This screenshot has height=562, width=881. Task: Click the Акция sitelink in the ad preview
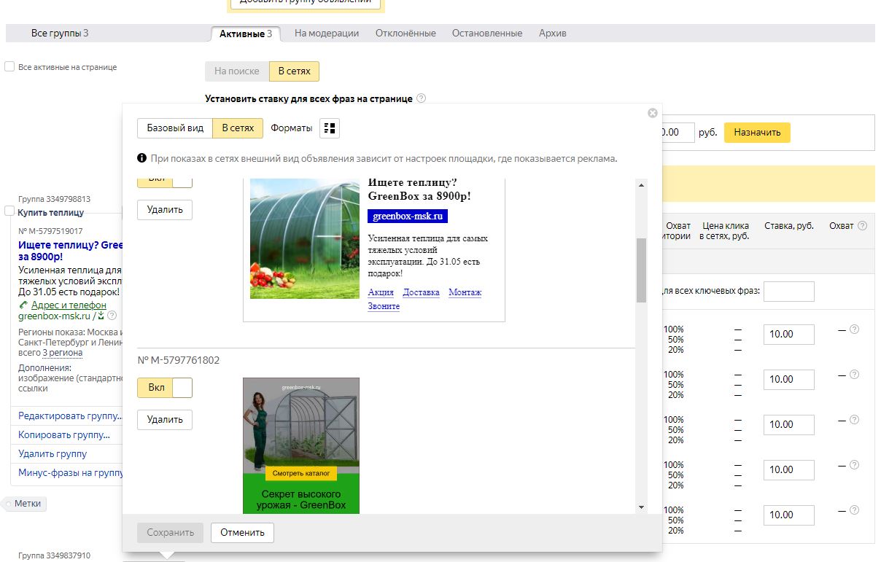[381, 292]
